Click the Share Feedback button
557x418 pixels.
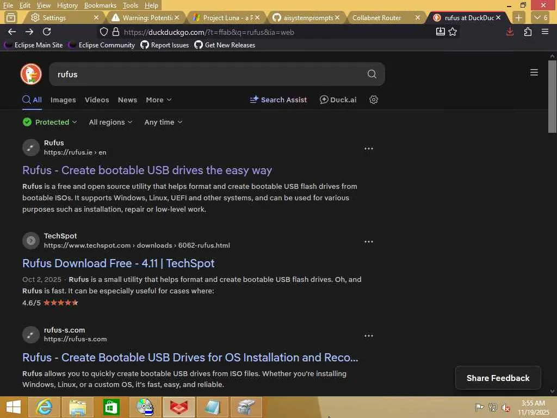point(498,378)
